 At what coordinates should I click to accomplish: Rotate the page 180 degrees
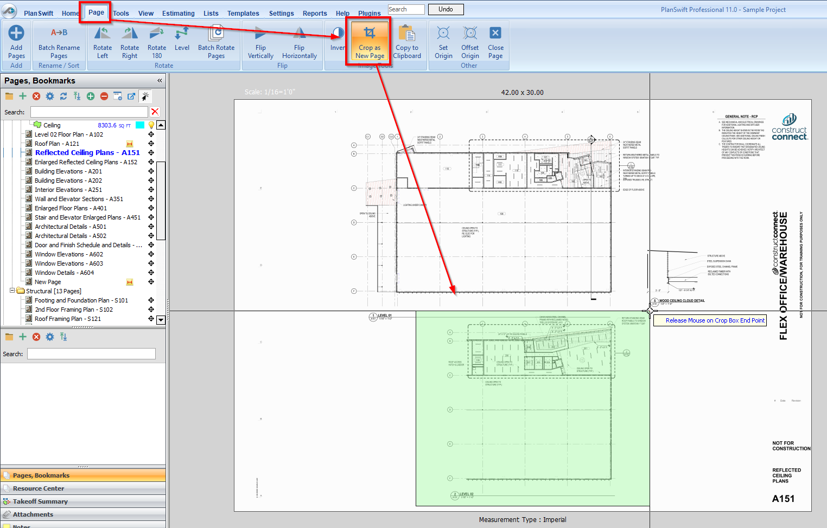pyautogui.click(x=157, y=42)
